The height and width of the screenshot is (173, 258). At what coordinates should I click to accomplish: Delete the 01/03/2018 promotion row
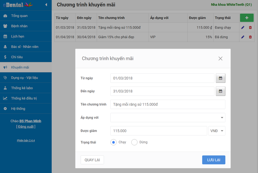(x=250, y=27)
